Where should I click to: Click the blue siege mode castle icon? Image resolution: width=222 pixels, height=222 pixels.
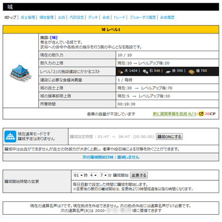[x=11, y=136]
